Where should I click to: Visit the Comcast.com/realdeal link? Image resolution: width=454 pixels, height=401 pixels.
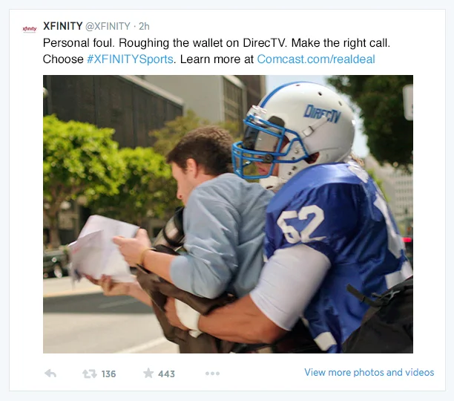coord(316,59)
